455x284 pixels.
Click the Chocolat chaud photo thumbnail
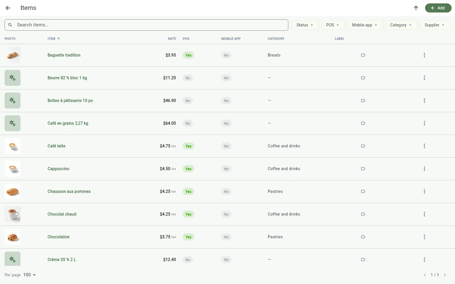13,214
